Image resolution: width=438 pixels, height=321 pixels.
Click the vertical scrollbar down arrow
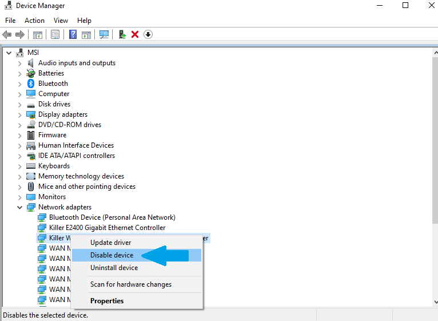435,302
